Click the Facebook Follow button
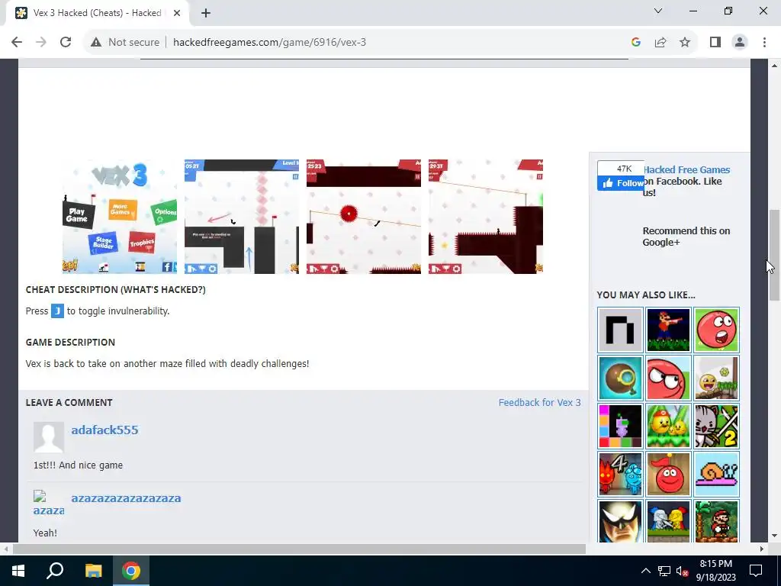 point(621,183)
